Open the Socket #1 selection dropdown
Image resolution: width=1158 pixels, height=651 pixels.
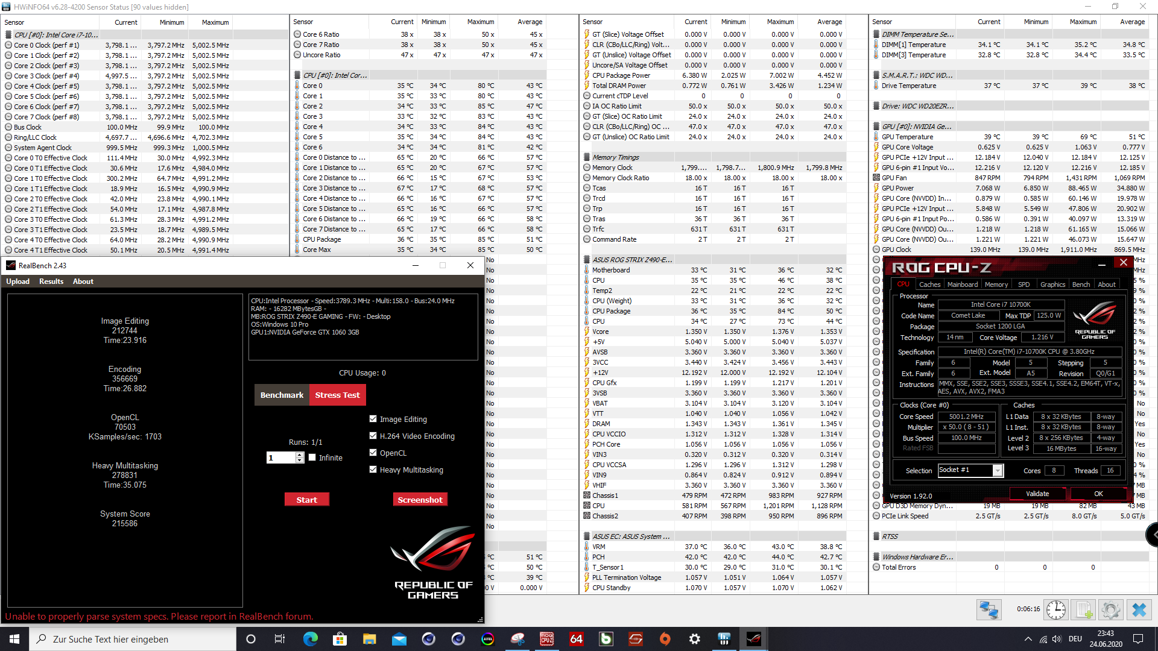(x=998, y=470)
